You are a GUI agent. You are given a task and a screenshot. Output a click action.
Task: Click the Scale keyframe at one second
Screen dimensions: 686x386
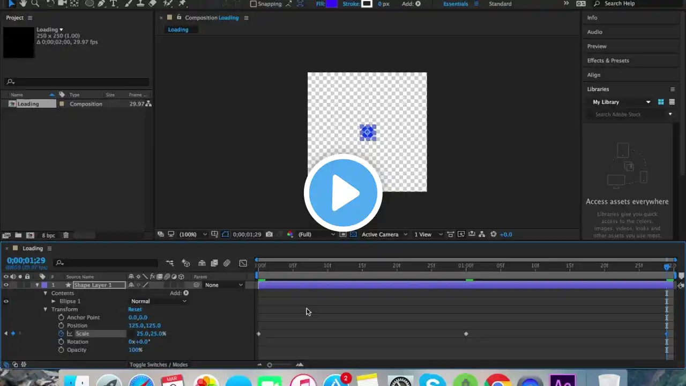466,334
